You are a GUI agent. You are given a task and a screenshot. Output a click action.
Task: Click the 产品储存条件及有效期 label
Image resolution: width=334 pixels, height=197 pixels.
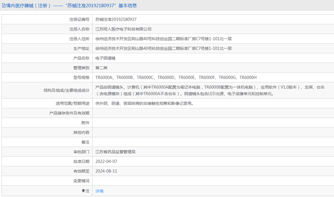click(69, 113)
